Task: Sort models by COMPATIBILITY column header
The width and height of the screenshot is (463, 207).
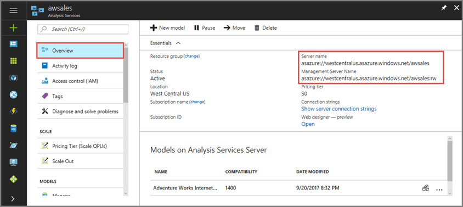Action: pos(241,171)
